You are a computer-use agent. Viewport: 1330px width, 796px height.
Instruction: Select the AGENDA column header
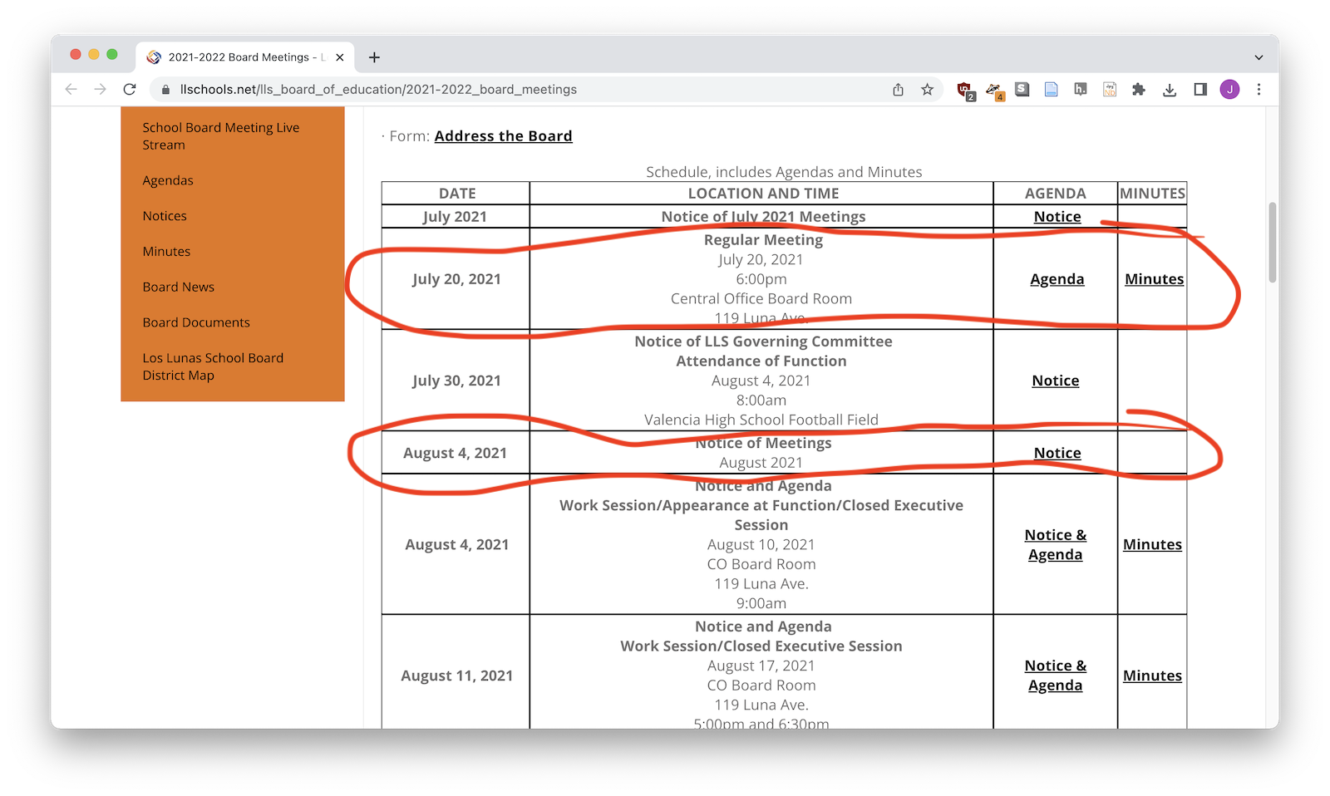[1055, 194]
